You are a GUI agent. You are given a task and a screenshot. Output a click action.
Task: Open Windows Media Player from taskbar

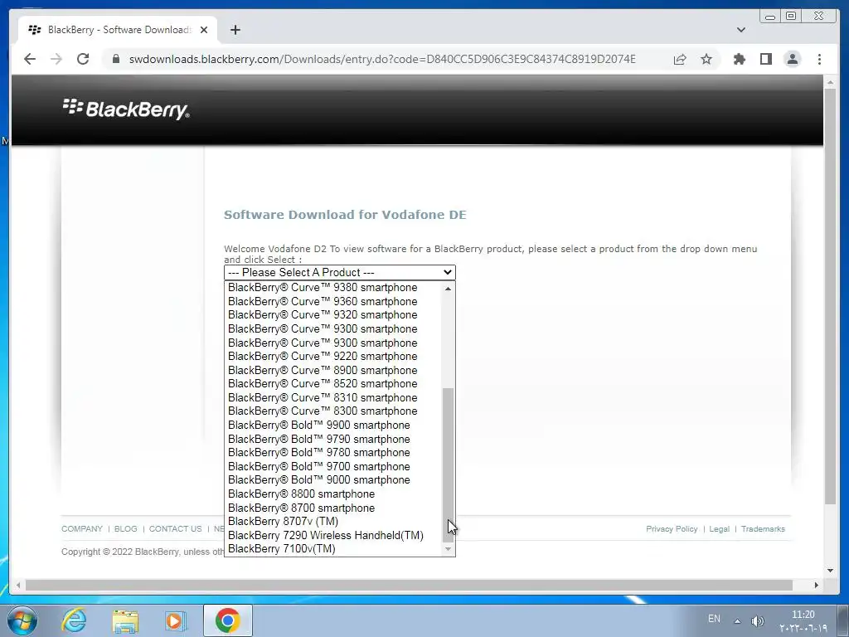(x=175, y=620)
